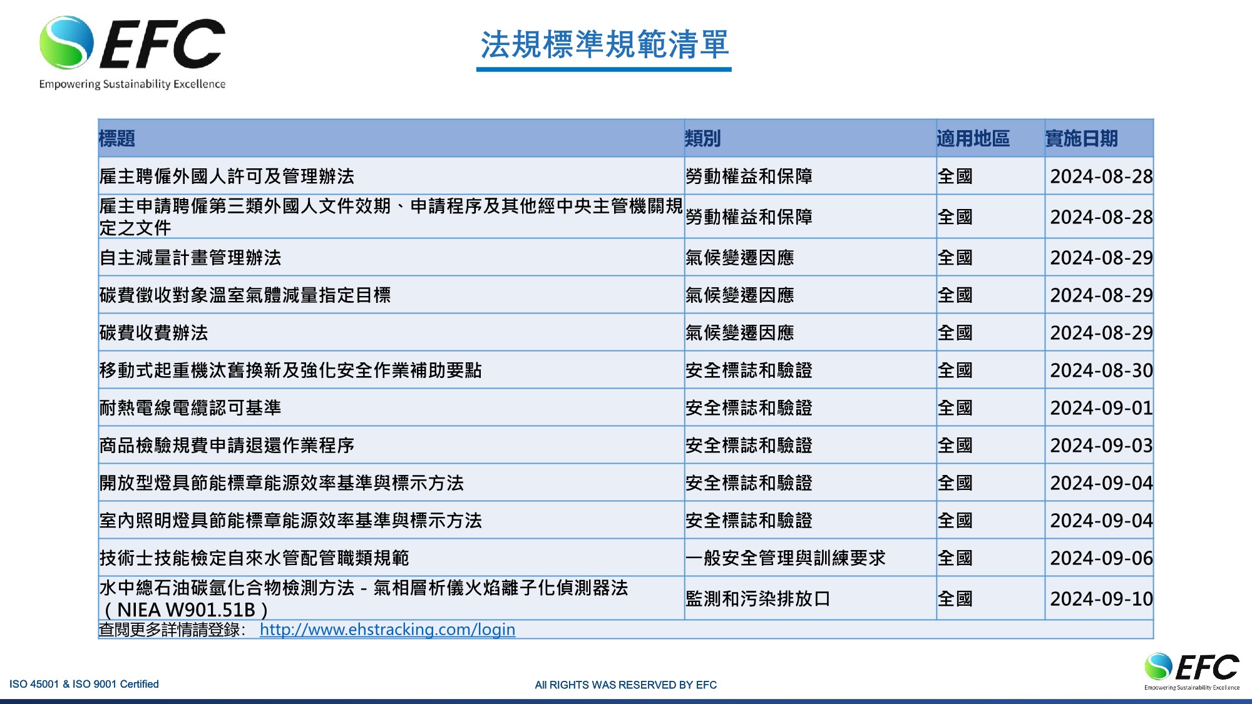
Task: Click 全國 in the 2024-09-10 row
Action: pos(955,599)
